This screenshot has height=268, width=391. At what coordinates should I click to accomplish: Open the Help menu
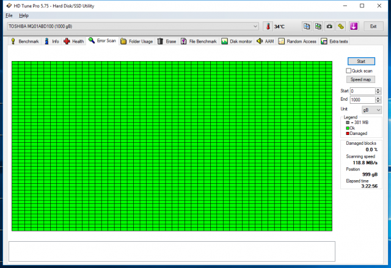click(24, 15)
